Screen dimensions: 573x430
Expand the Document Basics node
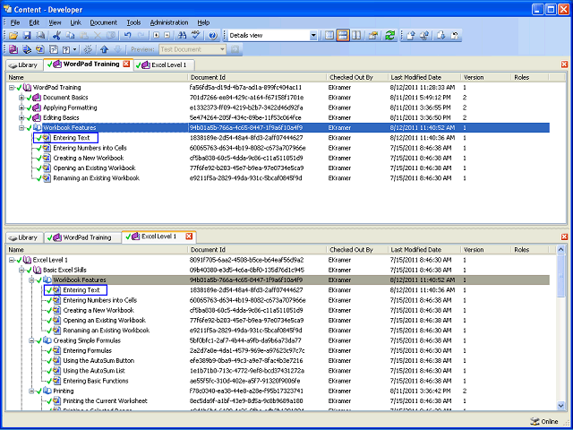pos(21,98)
